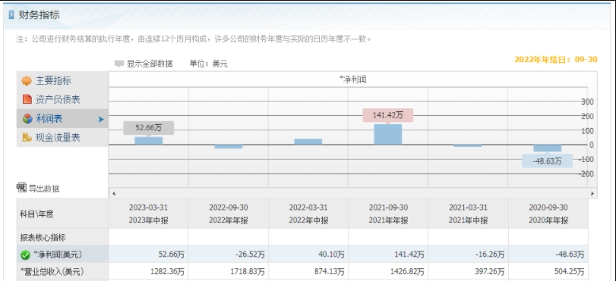Click the 主要指标 flower icon

(27, 81)
